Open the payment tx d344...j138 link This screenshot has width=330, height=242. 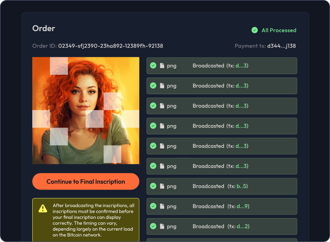(x=281, y=46)
